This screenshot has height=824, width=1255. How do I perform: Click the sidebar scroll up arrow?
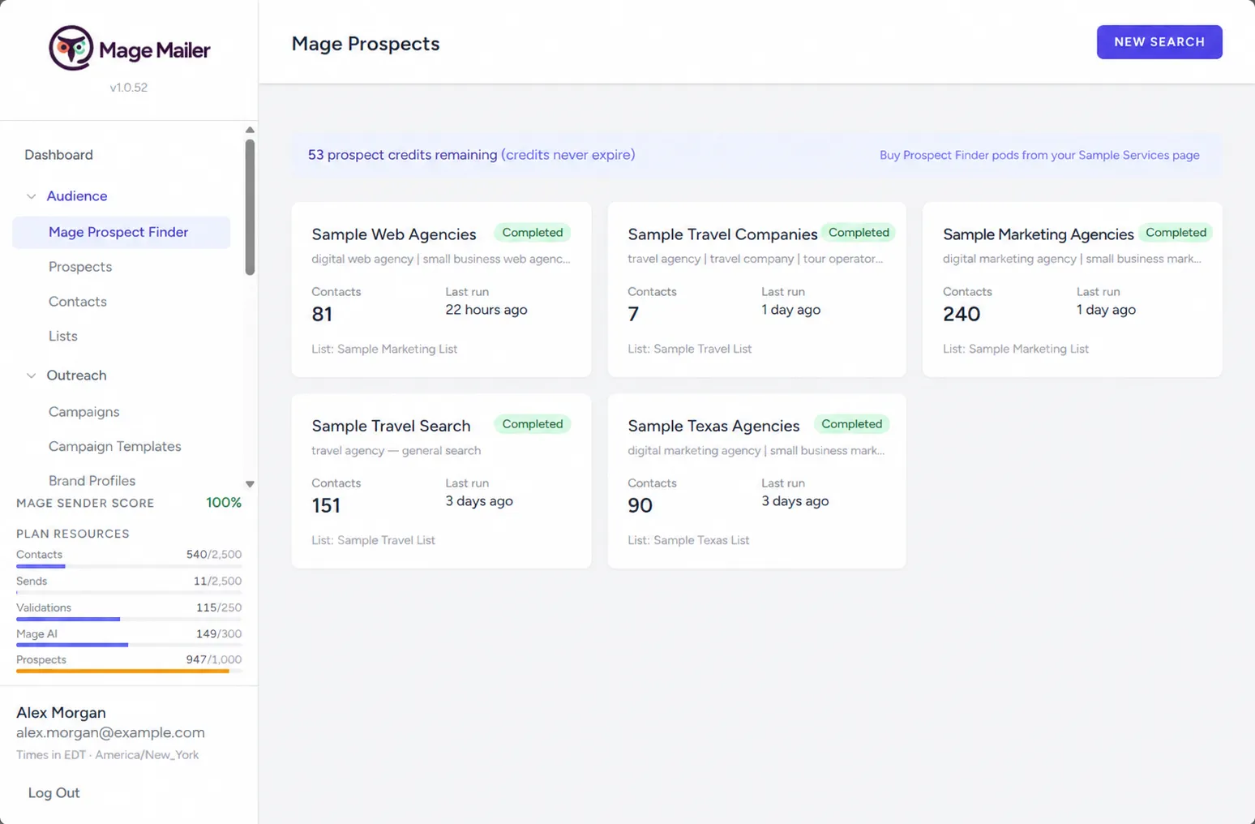250,130
